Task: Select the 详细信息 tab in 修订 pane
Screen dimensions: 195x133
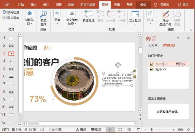Action: tap(169, 45)
